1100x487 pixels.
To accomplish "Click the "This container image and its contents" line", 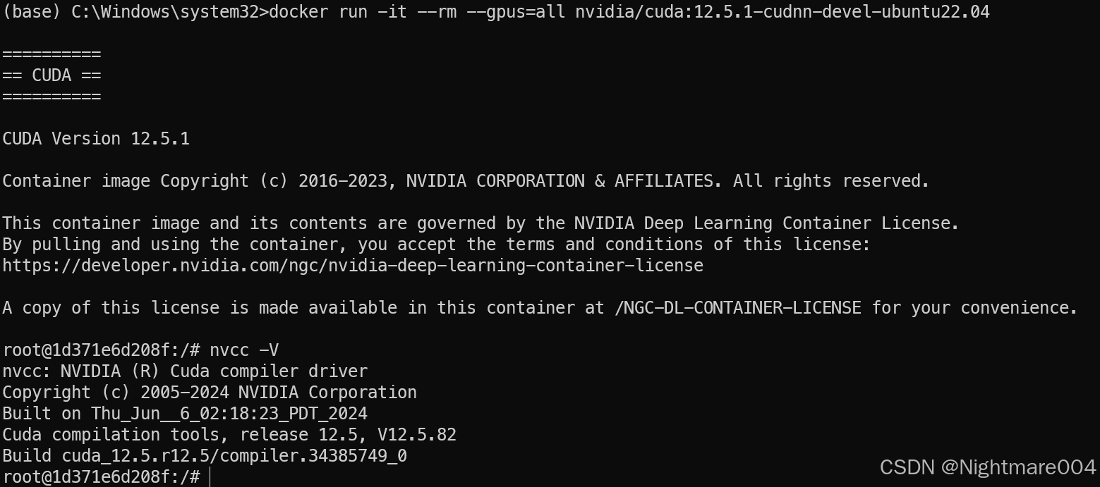I will [481, 223].
